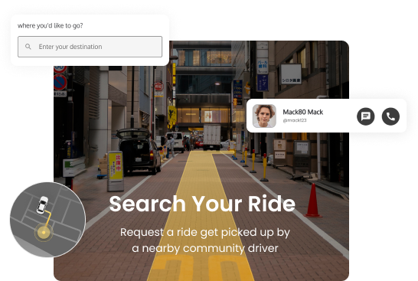Click the no-parking road sign

point(60,83)
